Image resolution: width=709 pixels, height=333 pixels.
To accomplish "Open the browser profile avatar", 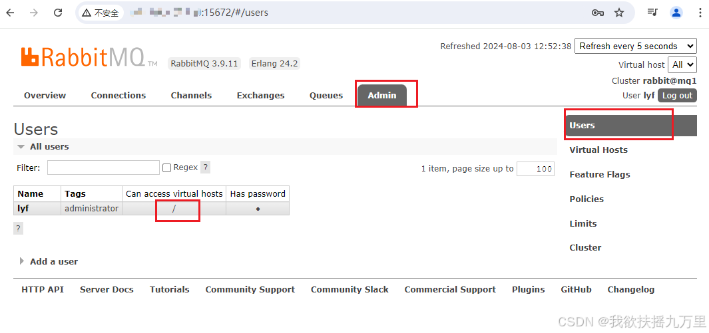I will pyautogui.click(x=676, y=13).
